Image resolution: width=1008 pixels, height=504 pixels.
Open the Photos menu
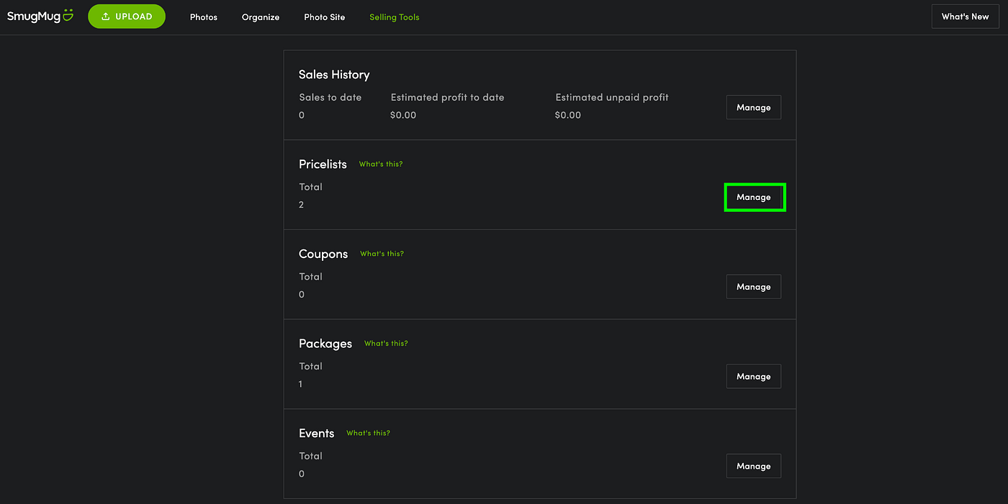204,17
